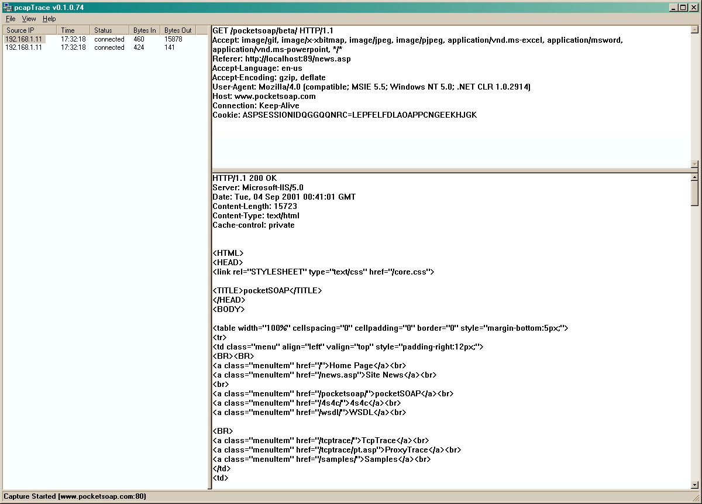The height and width of the screenshot is (504, 702).
Task: Click the table width="100%" tag line
Action: (390, 328)
